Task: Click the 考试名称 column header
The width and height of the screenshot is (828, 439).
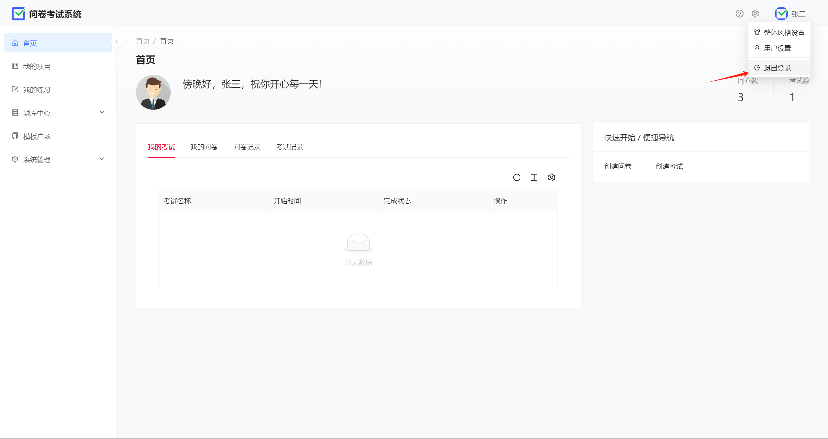Action: (215, 201)
